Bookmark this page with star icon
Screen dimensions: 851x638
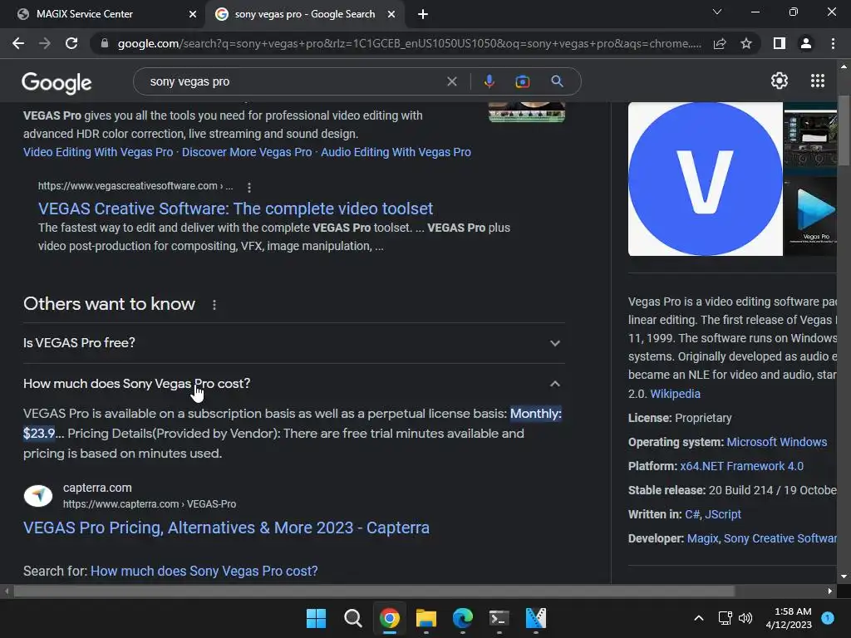[746, 43]
